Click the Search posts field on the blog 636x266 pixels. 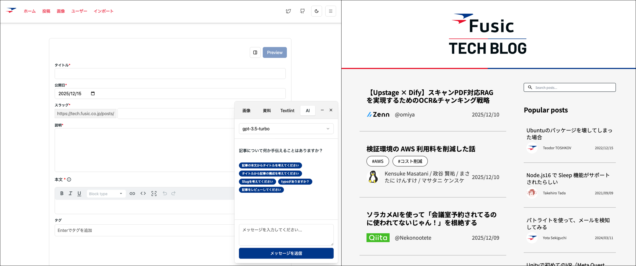(x=569, y=87)
